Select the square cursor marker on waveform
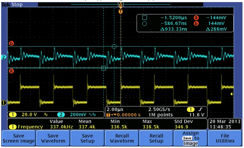The height and width of the screenshot is (148, 244). coord(103,68)
